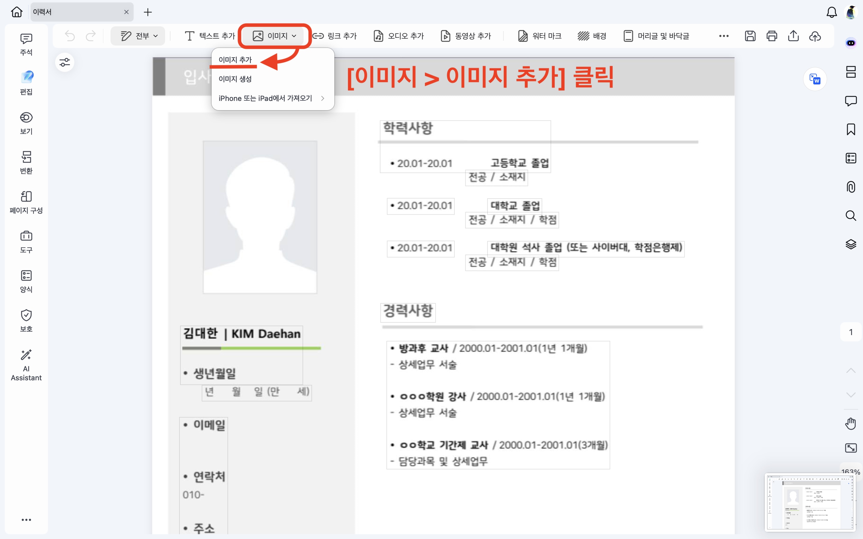Open the search magnifier icon
The height and width of the screenshot is (539, 863).
(850, 216)
